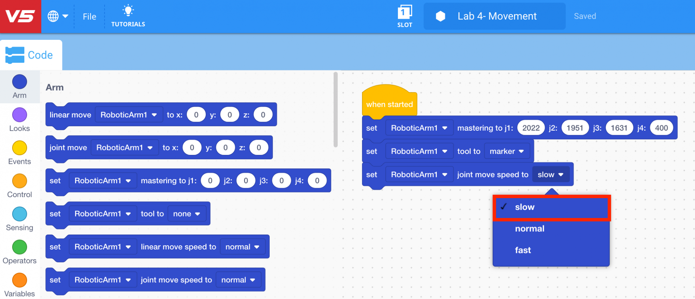Open the globe language selector
Screen dimensions: 695x299
point(57,16)
